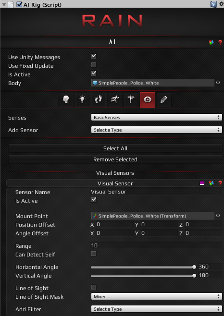Enable Can Detect Self checkbox

(x=94, y=254)
